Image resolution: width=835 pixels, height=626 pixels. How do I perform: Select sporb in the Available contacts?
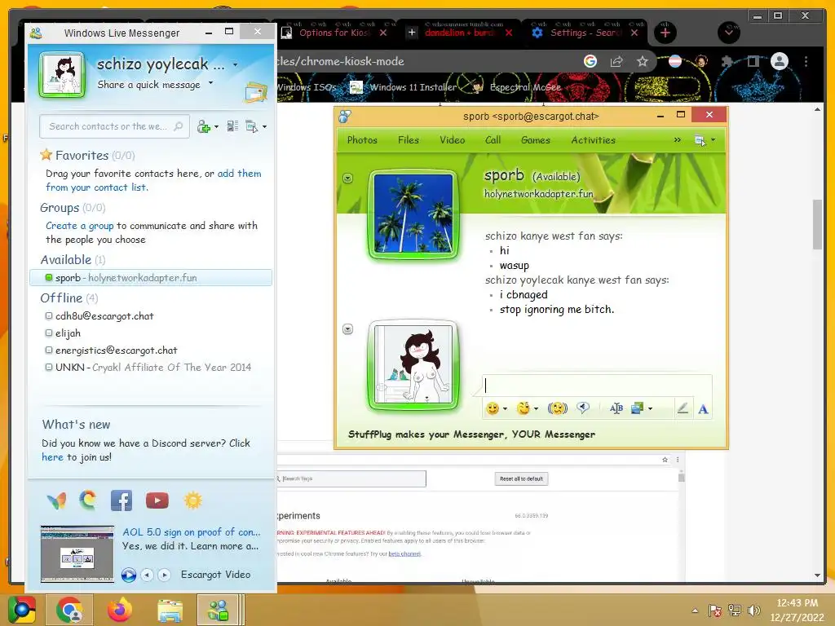[x=151, y=278]
